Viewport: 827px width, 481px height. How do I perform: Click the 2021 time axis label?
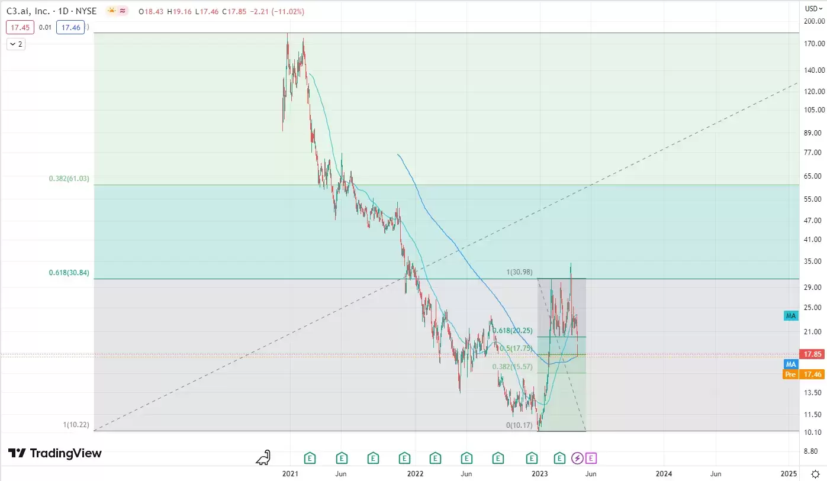tap(290, 474)
